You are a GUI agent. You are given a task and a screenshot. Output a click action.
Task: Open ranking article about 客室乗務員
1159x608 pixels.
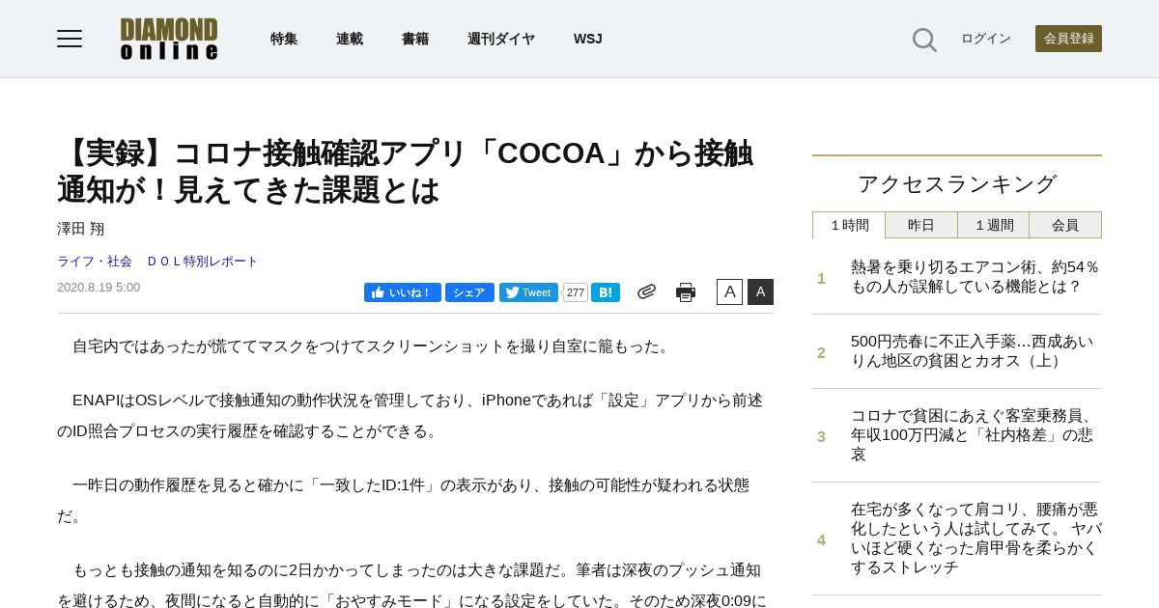tap(973, 435)
